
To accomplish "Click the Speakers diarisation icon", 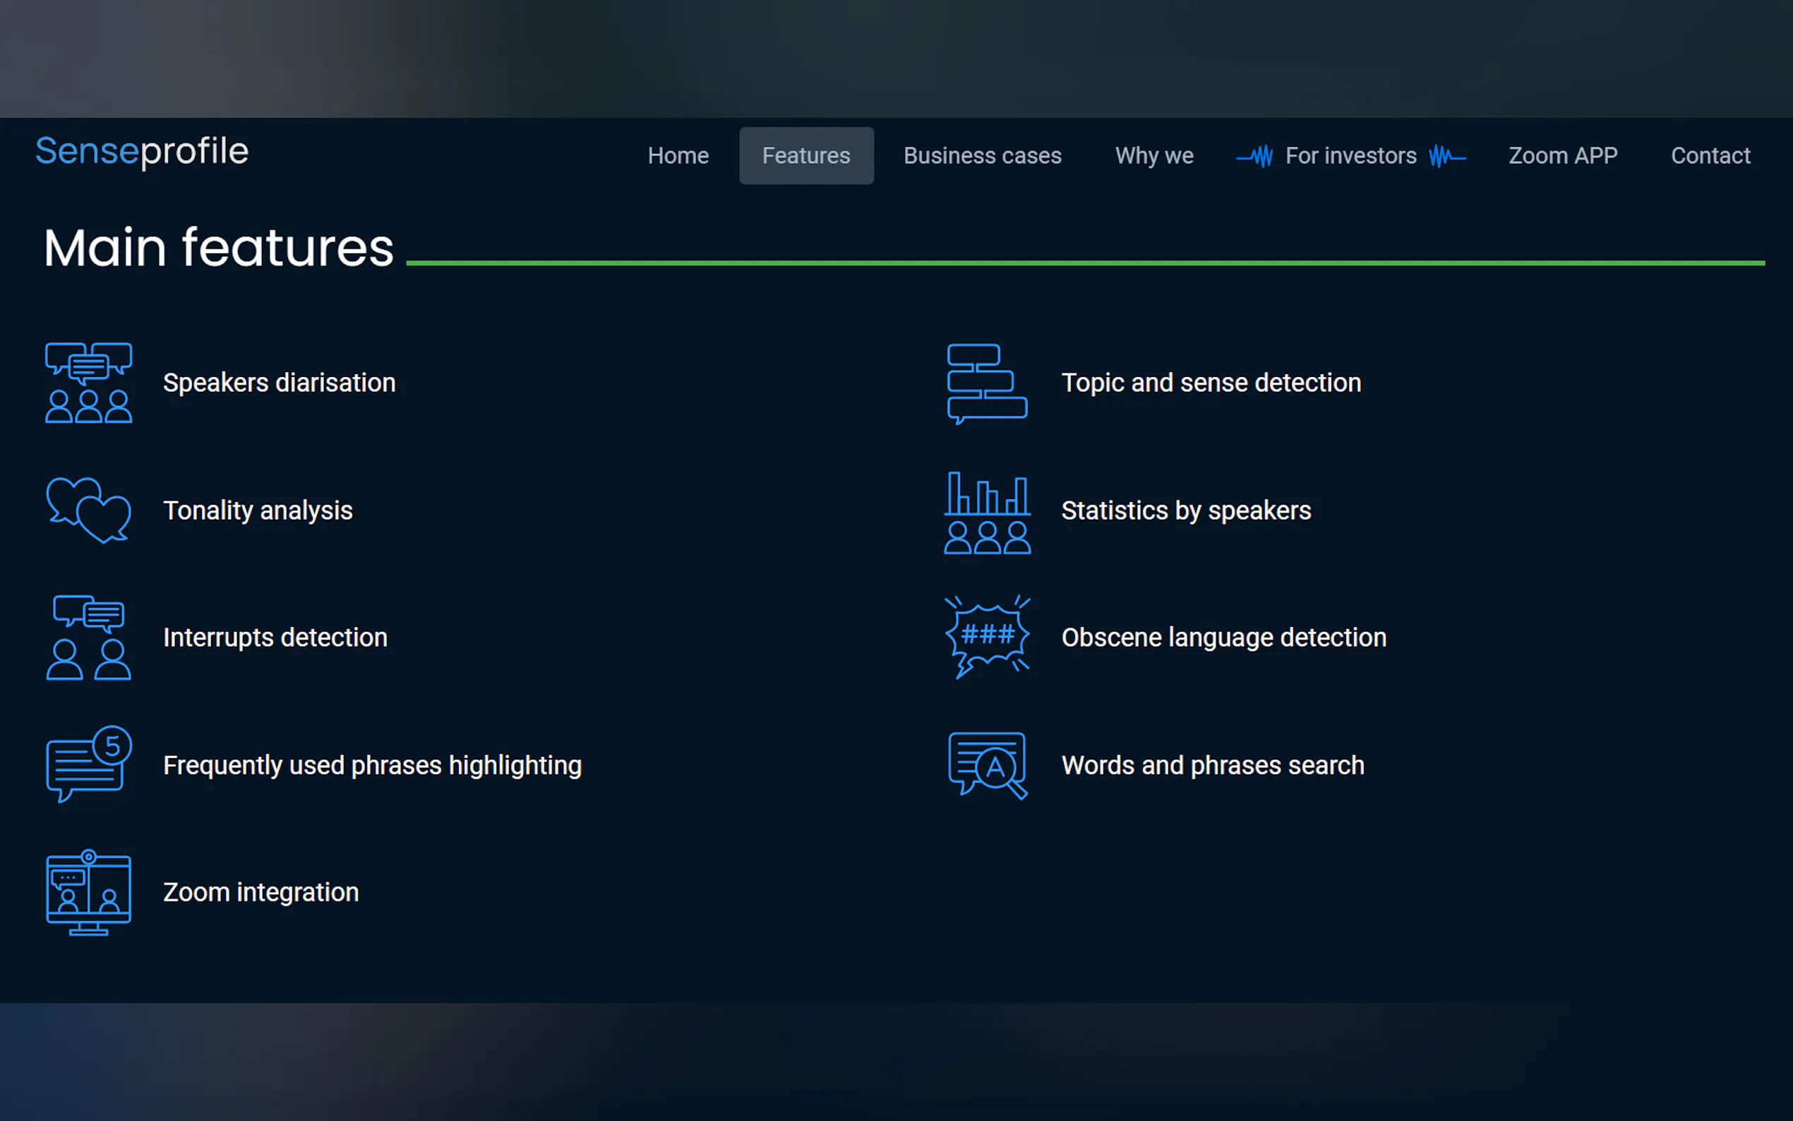I will coord(88,383).
